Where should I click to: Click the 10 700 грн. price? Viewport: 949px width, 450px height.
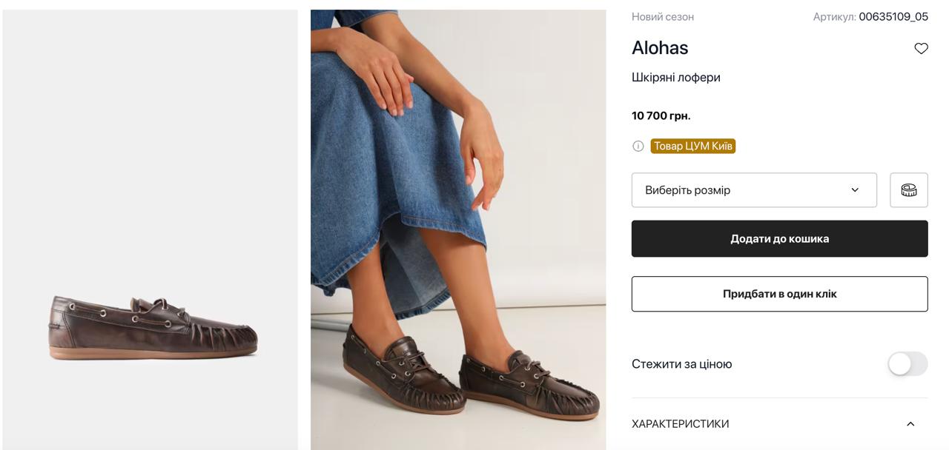(x=661, y=116)
